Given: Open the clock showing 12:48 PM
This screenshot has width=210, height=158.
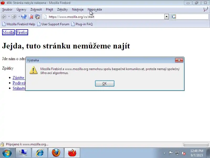Looking at the screenshot, I should click(197, 153).
